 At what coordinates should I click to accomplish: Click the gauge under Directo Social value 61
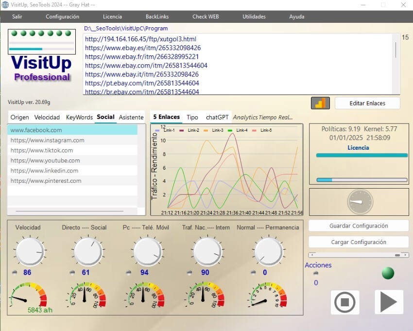click(x=86, y=295)
